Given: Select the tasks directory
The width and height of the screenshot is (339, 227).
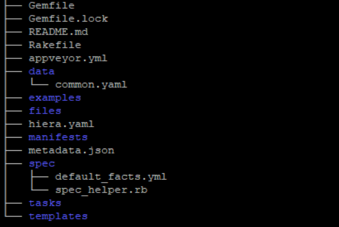Looking at the screenshot, I should pyautogui.click(x=45, y=203).
